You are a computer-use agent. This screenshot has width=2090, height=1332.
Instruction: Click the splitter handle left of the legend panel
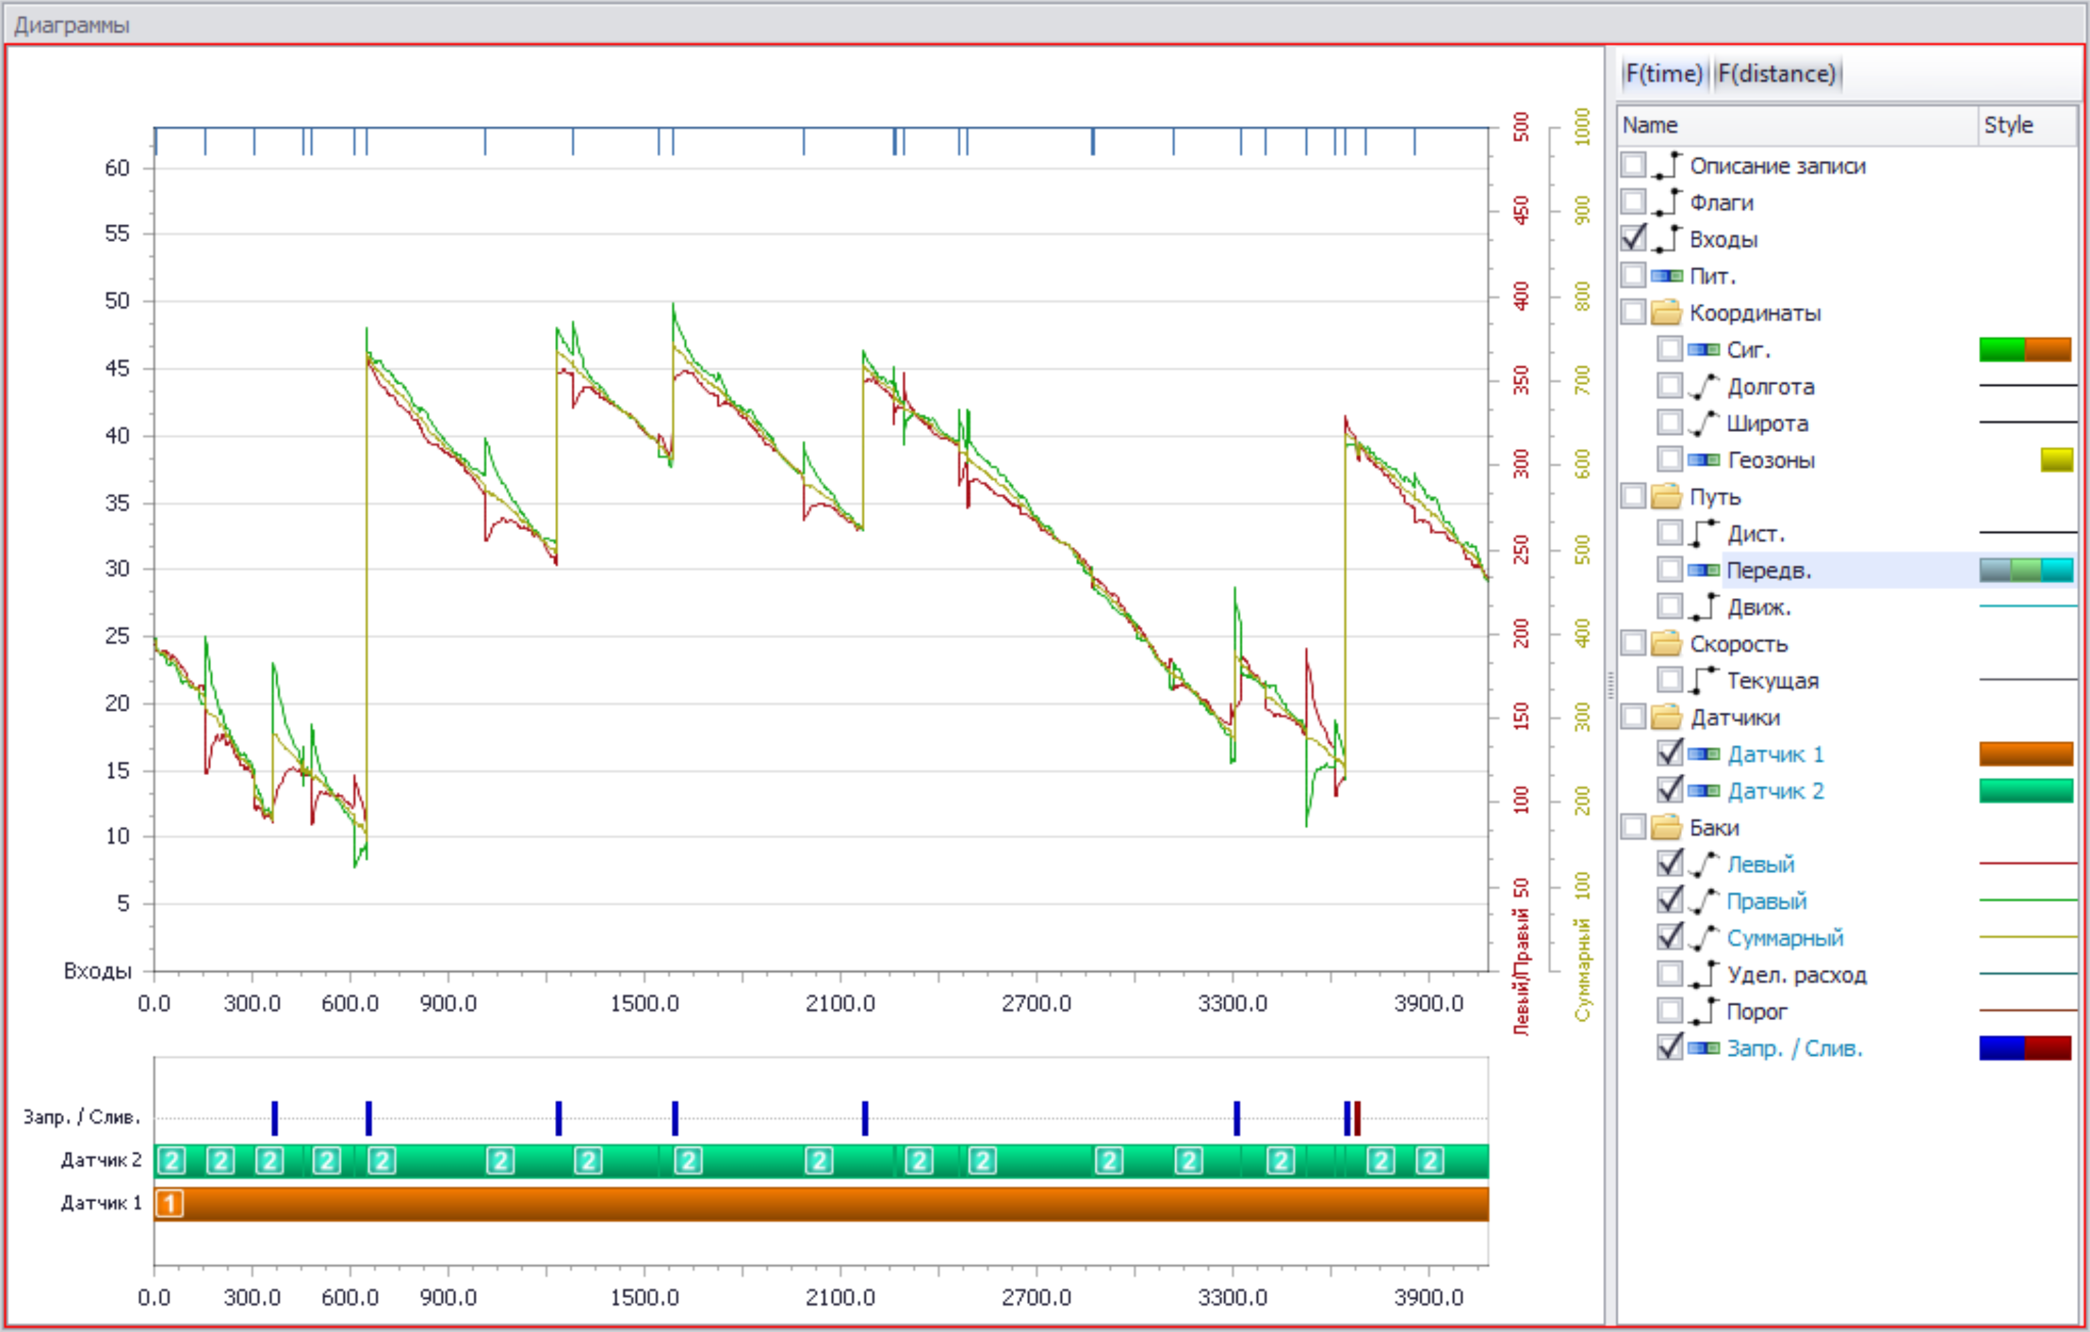point(1610,685)
